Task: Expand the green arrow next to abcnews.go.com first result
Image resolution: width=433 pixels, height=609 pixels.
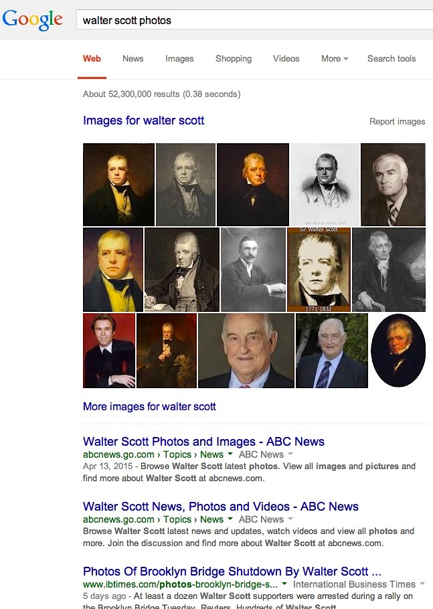Action: (230, 454)
